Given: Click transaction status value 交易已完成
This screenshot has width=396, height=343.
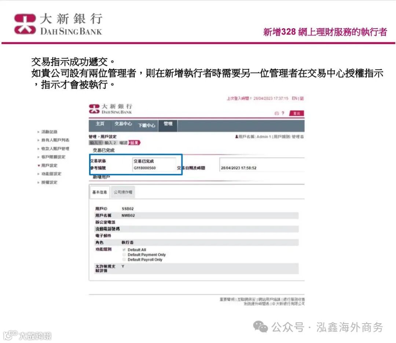Looking at the screenshot, I should coord(143,161).
